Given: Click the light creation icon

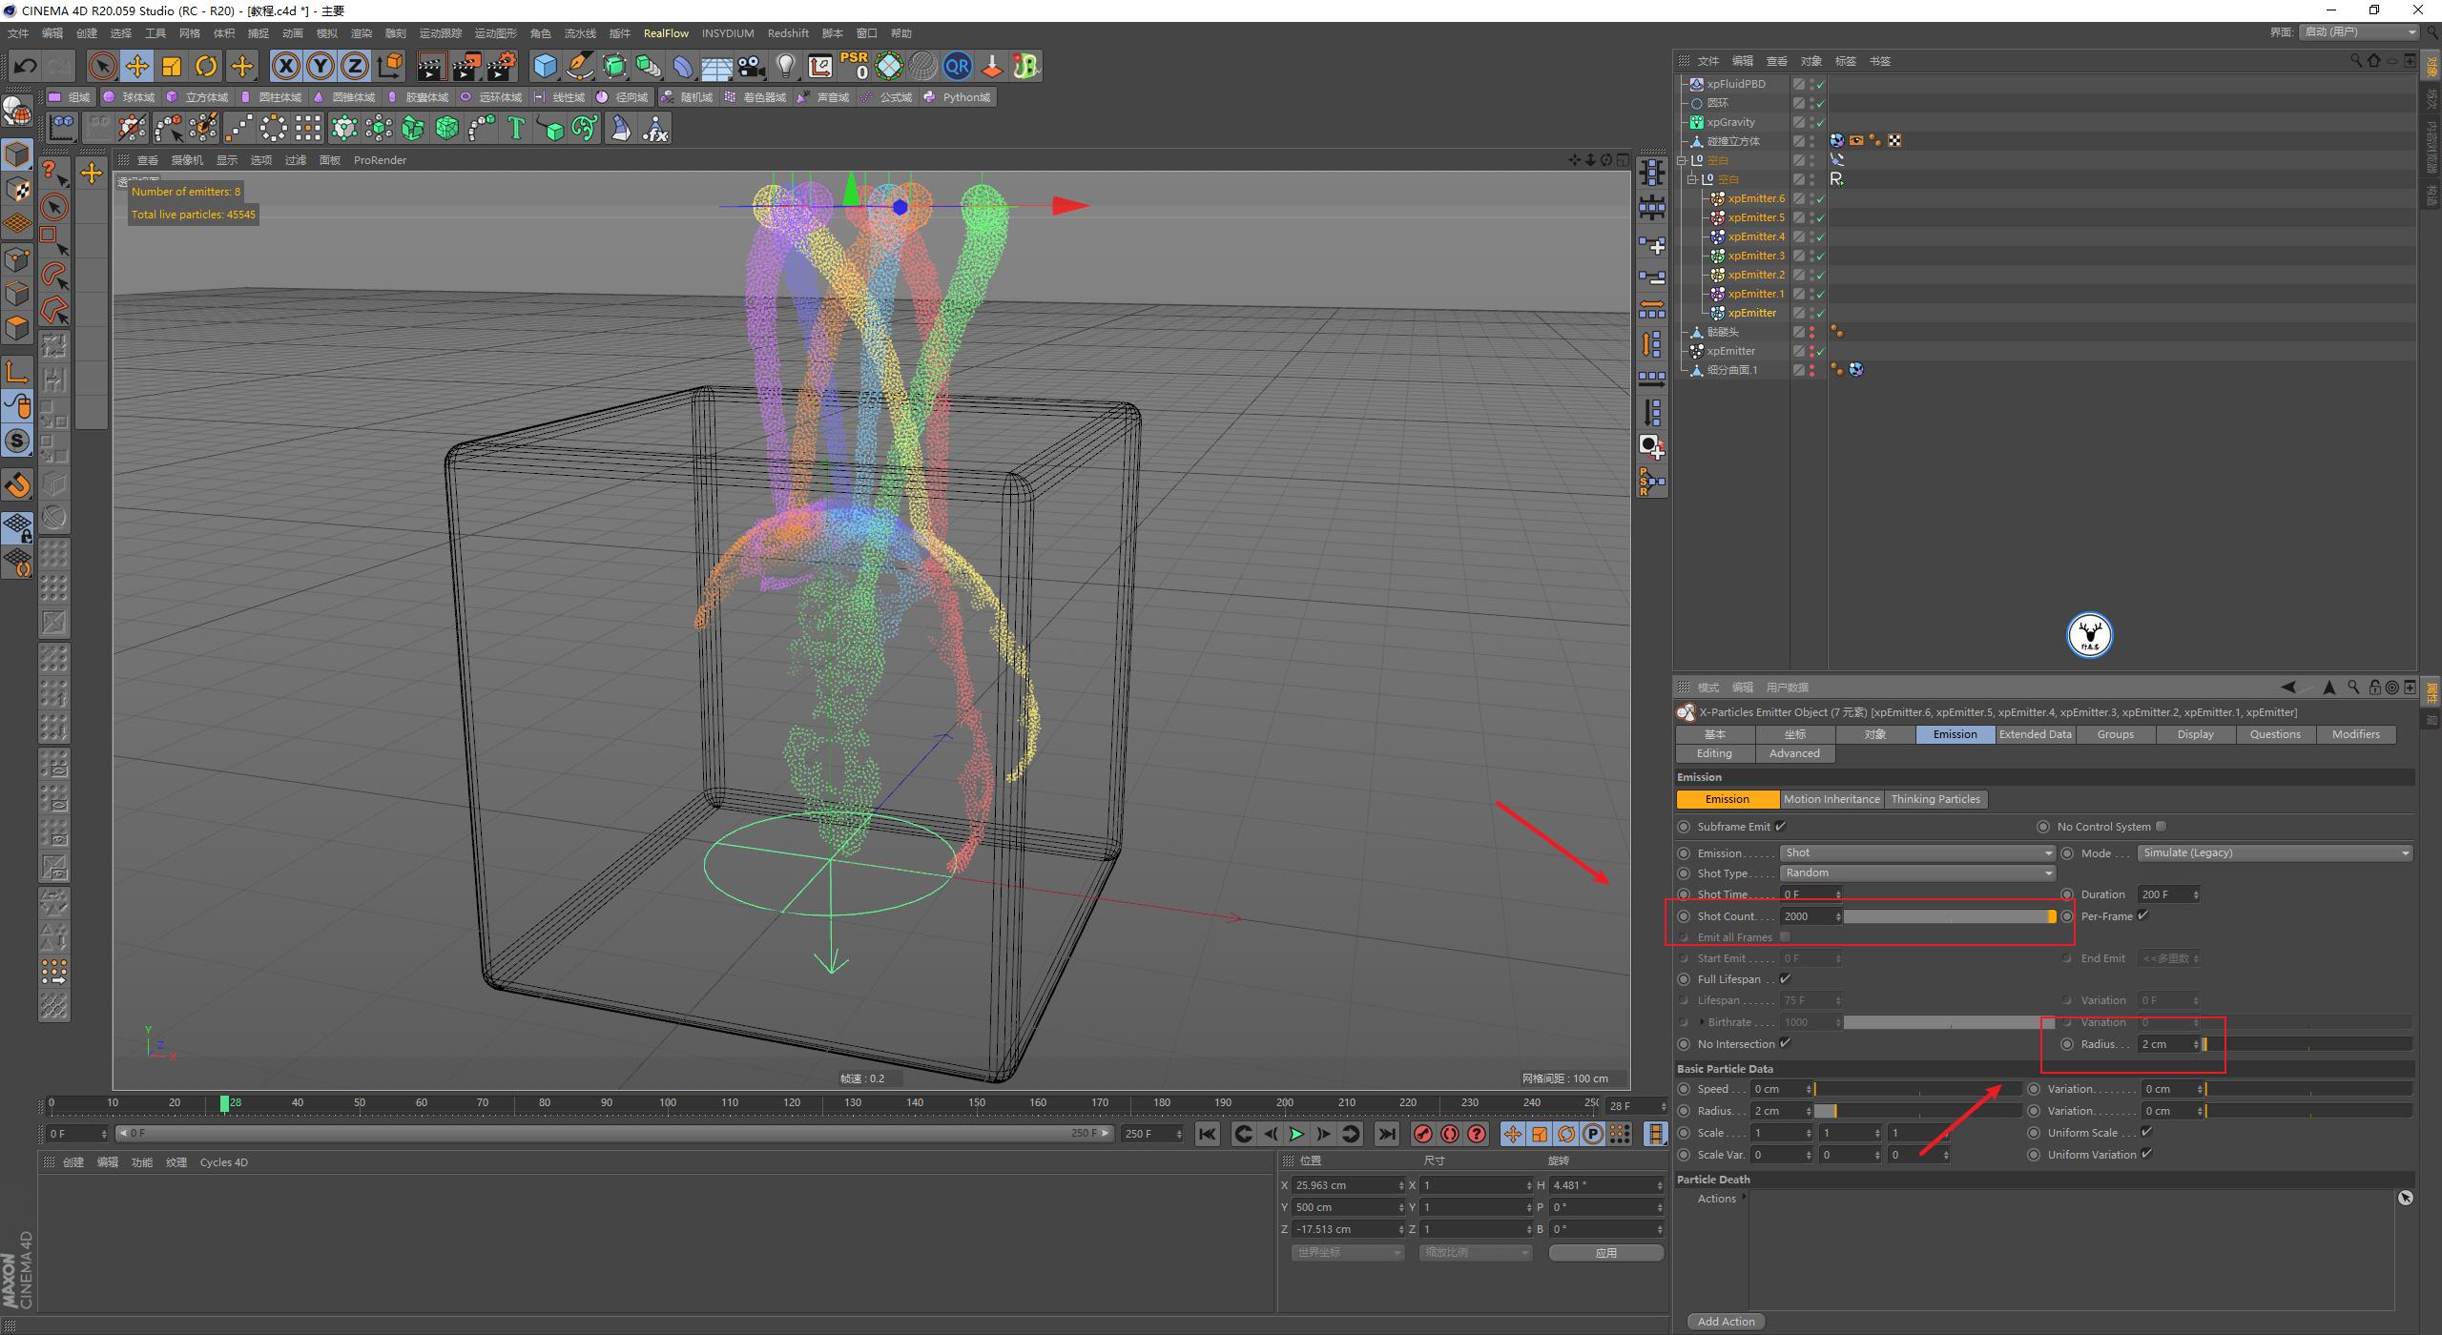Looking at the screenshot, I should pos(784,67).
